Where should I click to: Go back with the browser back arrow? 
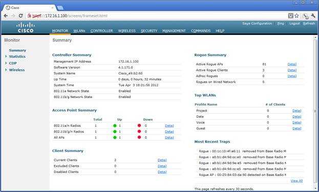click(x=6, y=16)
